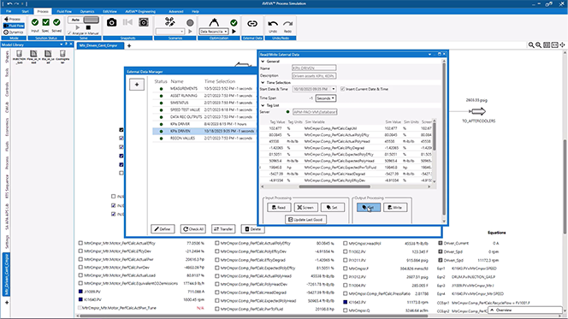This screenshot has height=319, width=568.
Task: Open the Data Reconcile dropdown
Action: pos(214,32)
